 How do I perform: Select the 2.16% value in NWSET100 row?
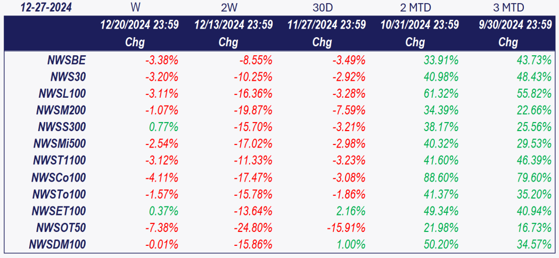click(x=351, y=211)
